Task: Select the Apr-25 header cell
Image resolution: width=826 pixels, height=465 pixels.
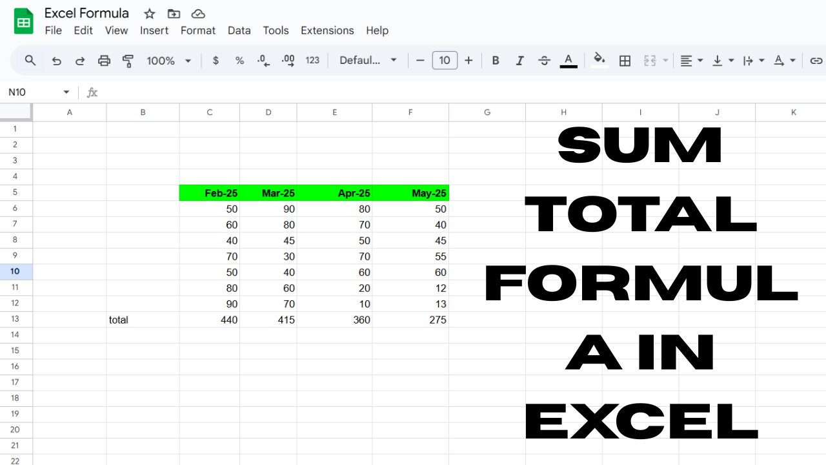Action: (x=335, y=192)
